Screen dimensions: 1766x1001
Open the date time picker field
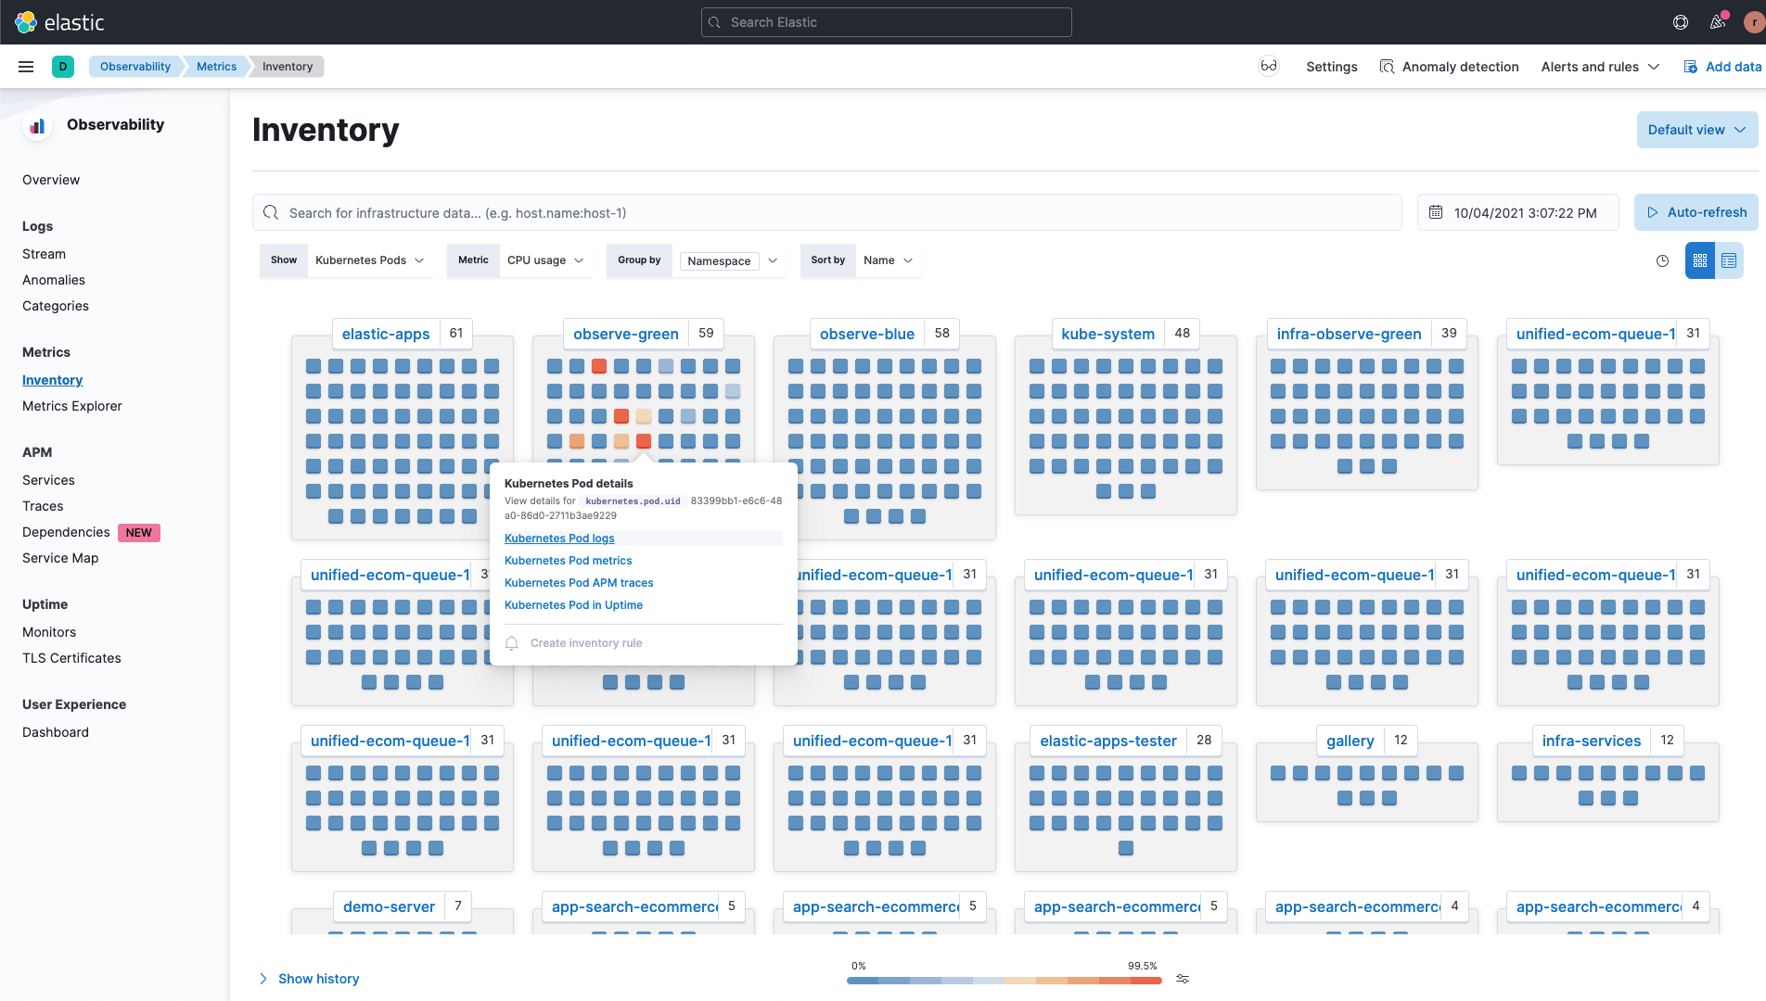pos(1518,212)
